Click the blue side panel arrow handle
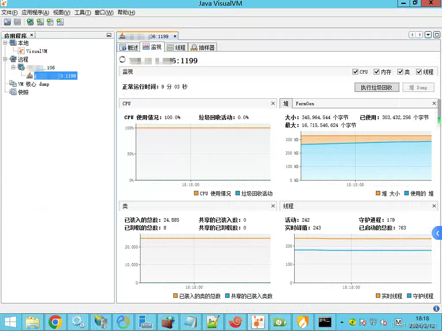The image size is (442, 331). click(437, 233)
